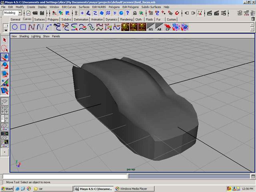256x192 pixels.
Task: Open the Shading panel menu
Action: (24, 36)
